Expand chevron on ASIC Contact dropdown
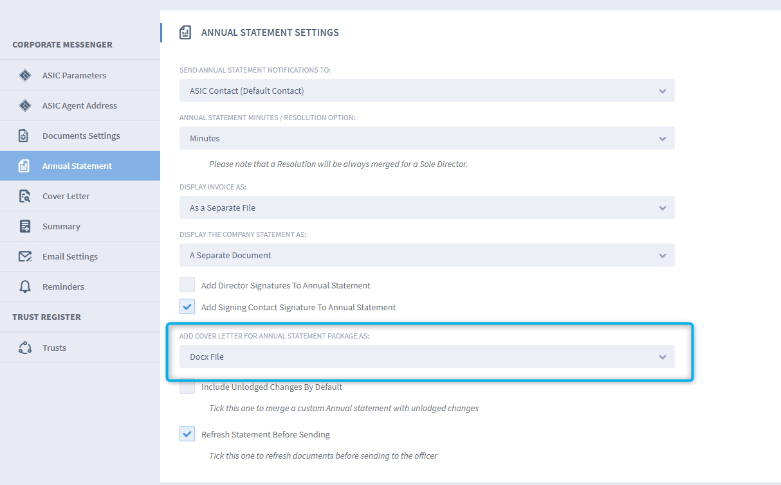 click(x=663, y=91)
